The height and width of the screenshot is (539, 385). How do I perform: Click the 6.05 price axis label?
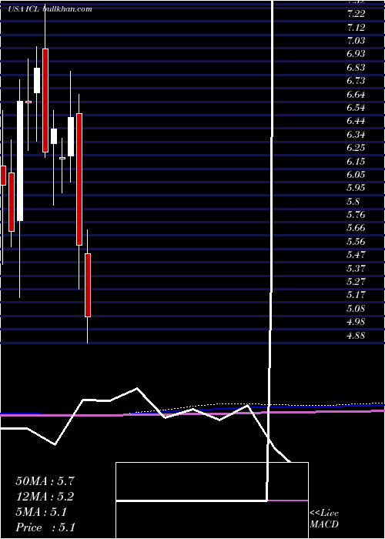356,175
